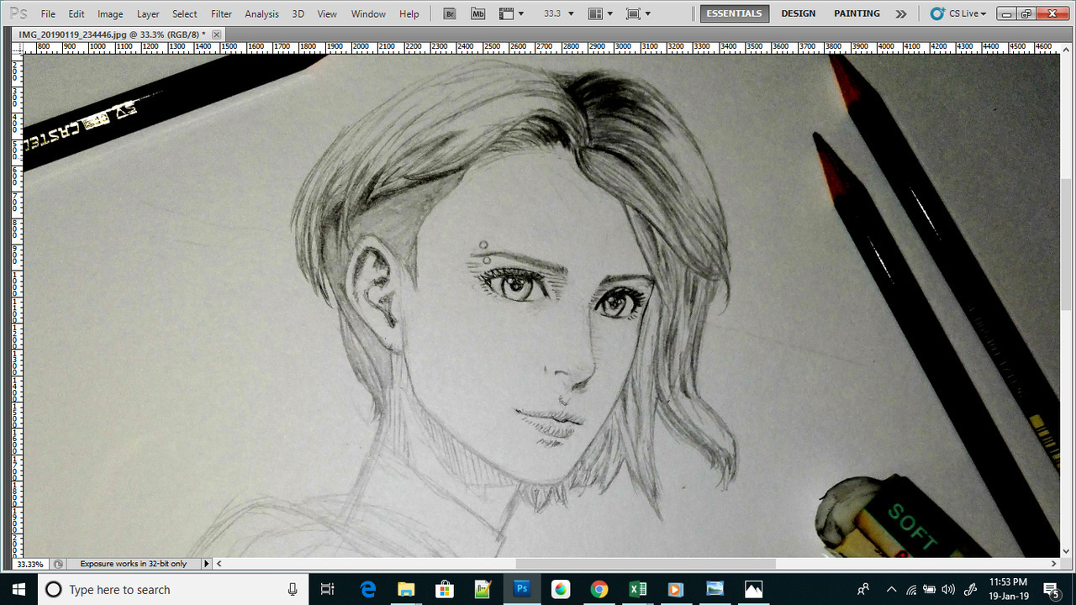This screenshot has height=605, width=1076.
Task: Click the zoom percentage field in status bar
Action: click(30, 565)
